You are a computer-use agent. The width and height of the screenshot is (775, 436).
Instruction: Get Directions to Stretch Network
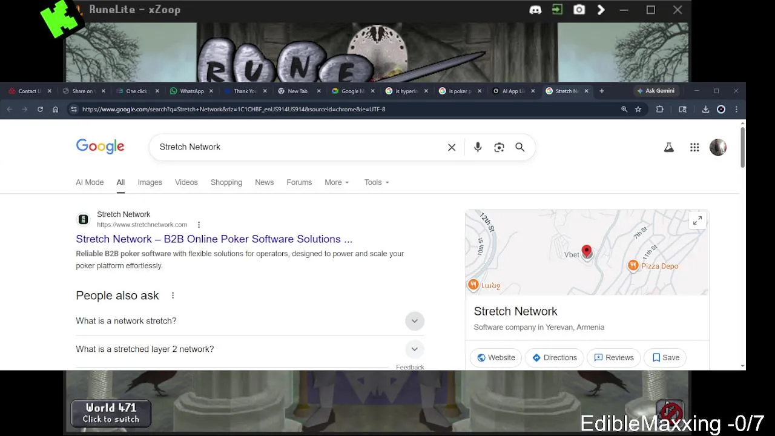pyautogui.click(x=555, y=357)
